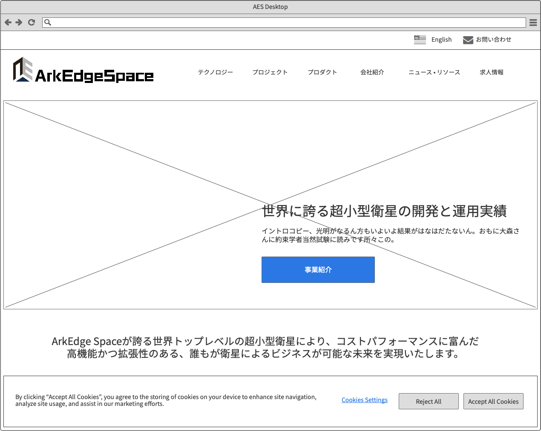This screenshot has height=431, width=541.
Task: Click the magnifier search icon
Action: point(48,23)
